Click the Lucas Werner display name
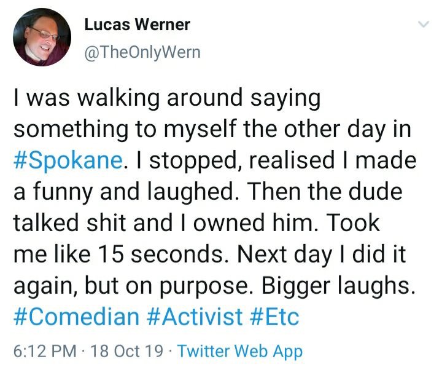The image size is (442, 367). (x=138, y=24)
